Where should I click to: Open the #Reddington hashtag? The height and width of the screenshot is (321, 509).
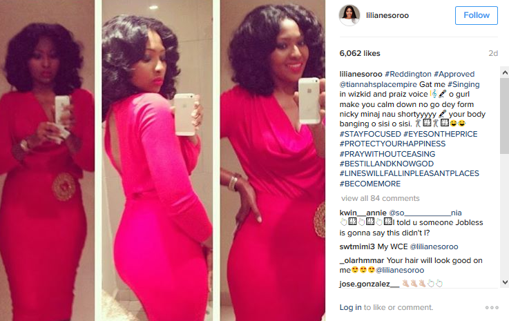408,74
